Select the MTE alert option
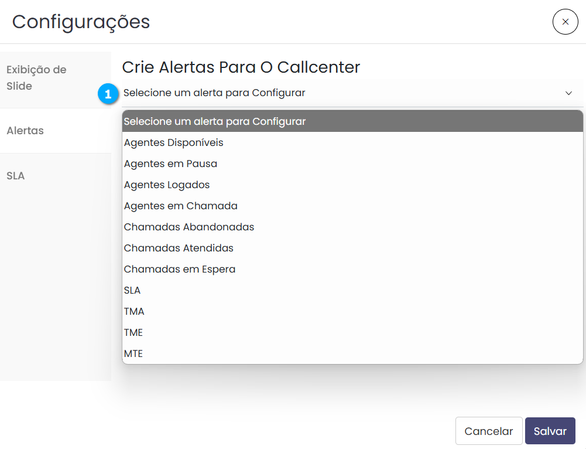Image resolution: width=586 pixels, height=449 pixels. (x=133, y=353)
